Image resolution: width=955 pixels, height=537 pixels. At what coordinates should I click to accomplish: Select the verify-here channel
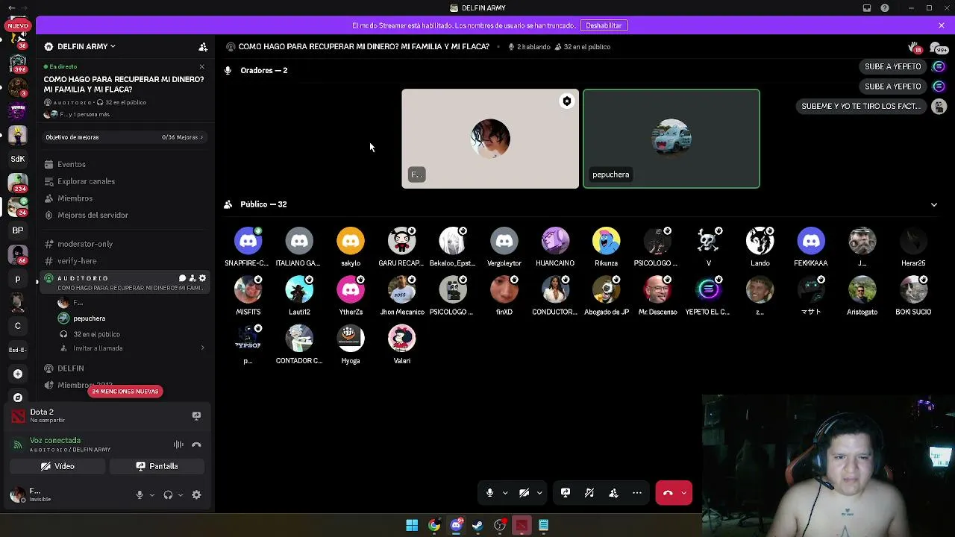77,261
